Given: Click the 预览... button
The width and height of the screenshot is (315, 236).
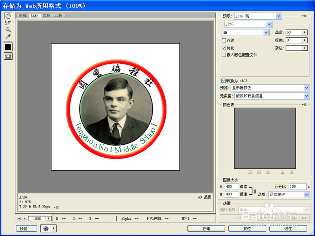Looking at the screenshot, I should pos(26,229).
